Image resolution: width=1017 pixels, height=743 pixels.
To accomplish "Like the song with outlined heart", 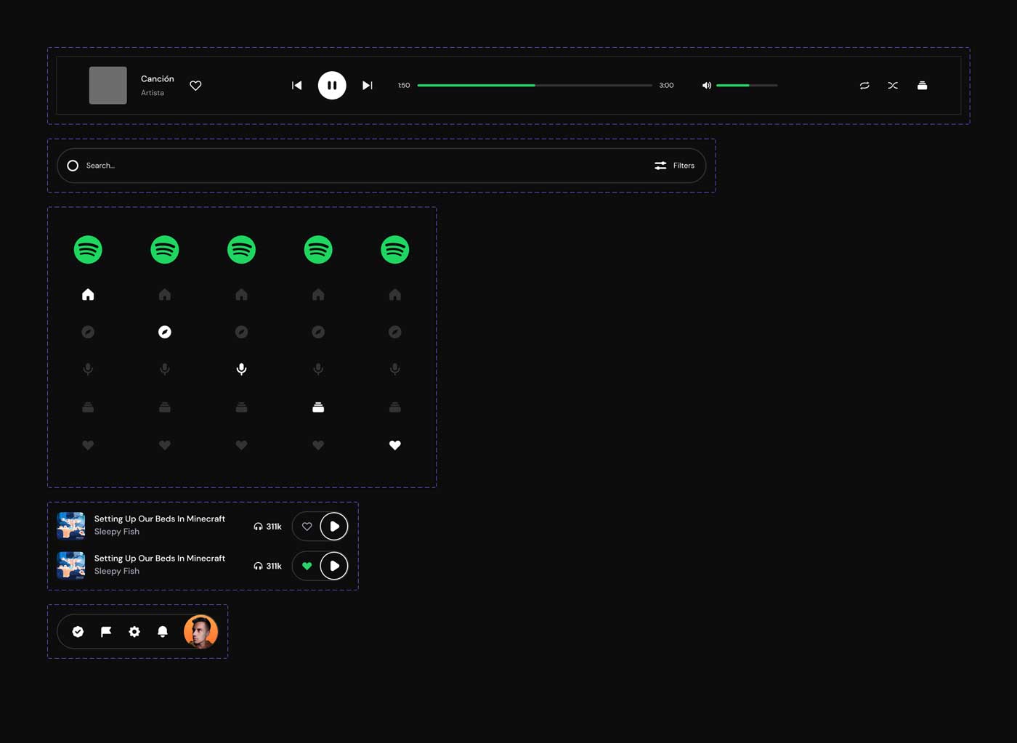I will [x=307, y=527].
